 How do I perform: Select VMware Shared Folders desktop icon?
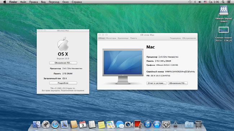pyautogui.click(x=224, y=14)
